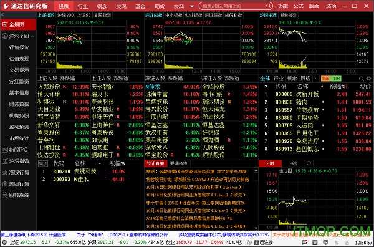Click the keyboard icon in status bar
374x247 pixels.
click(315, 243)
